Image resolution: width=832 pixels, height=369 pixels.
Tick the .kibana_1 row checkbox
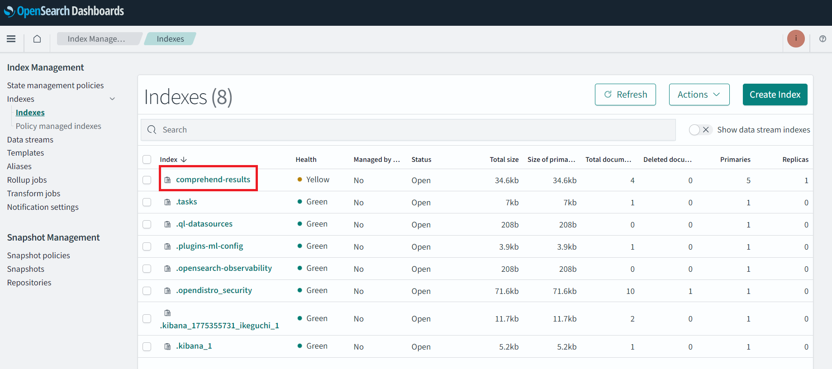click(147, 346)
